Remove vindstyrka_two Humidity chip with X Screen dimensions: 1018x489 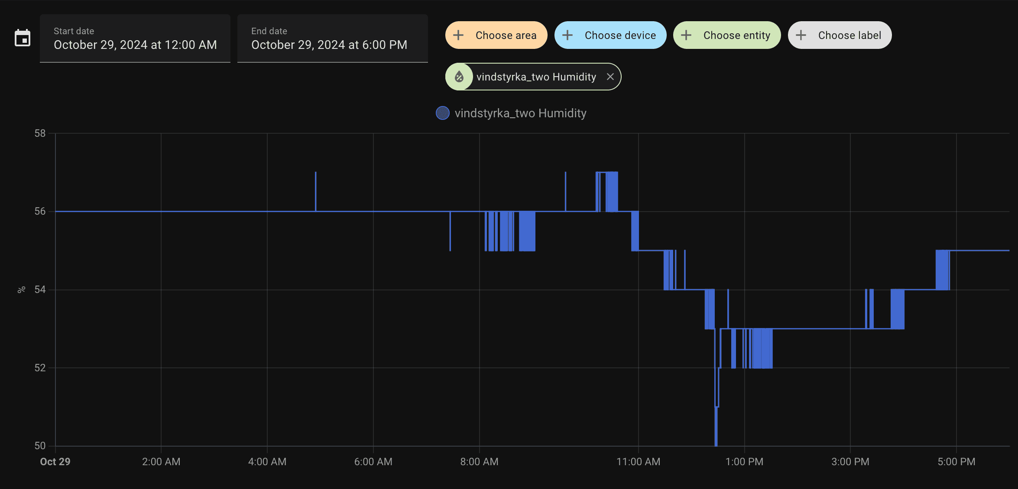click(610, 77)
